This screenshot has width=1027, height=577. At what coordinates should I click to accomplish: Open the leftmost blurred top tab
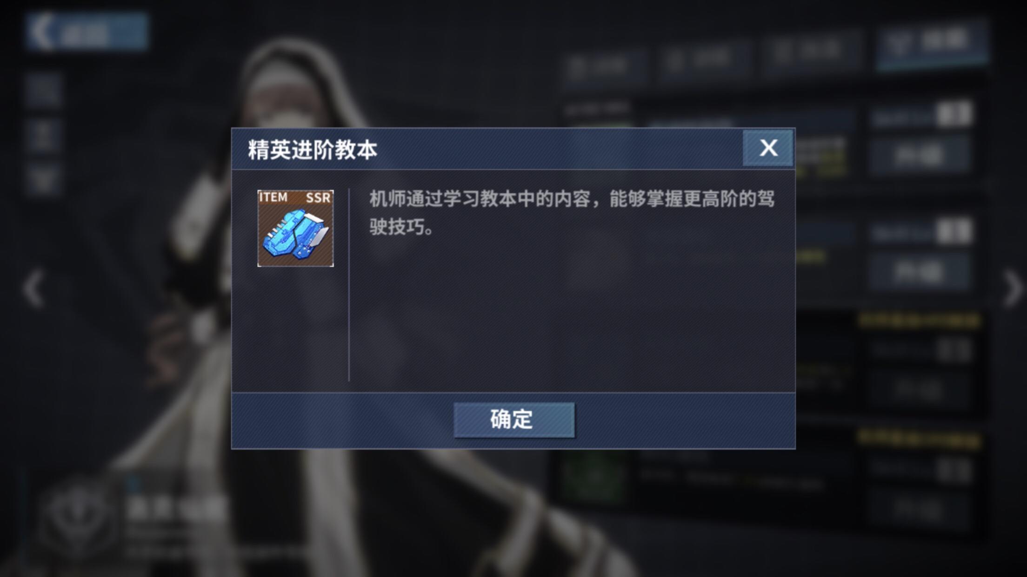coord(604,67)
